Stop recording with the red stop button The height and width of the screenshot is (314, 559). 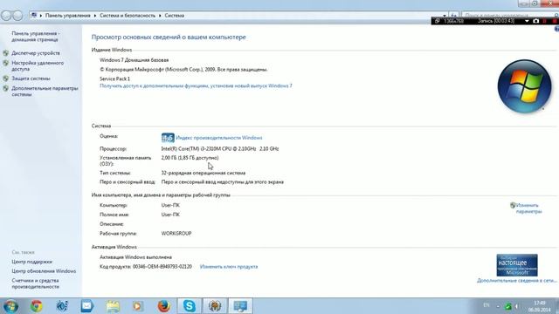click(x=555, y=21)
